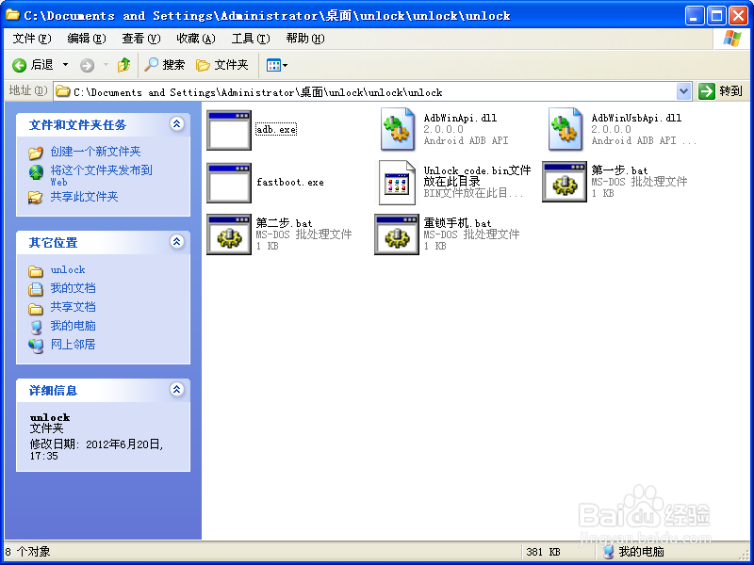This screenshot has height=565, width=754.
Task: Open 网上邻居 in other places
Action: click(x=74, y=345)
